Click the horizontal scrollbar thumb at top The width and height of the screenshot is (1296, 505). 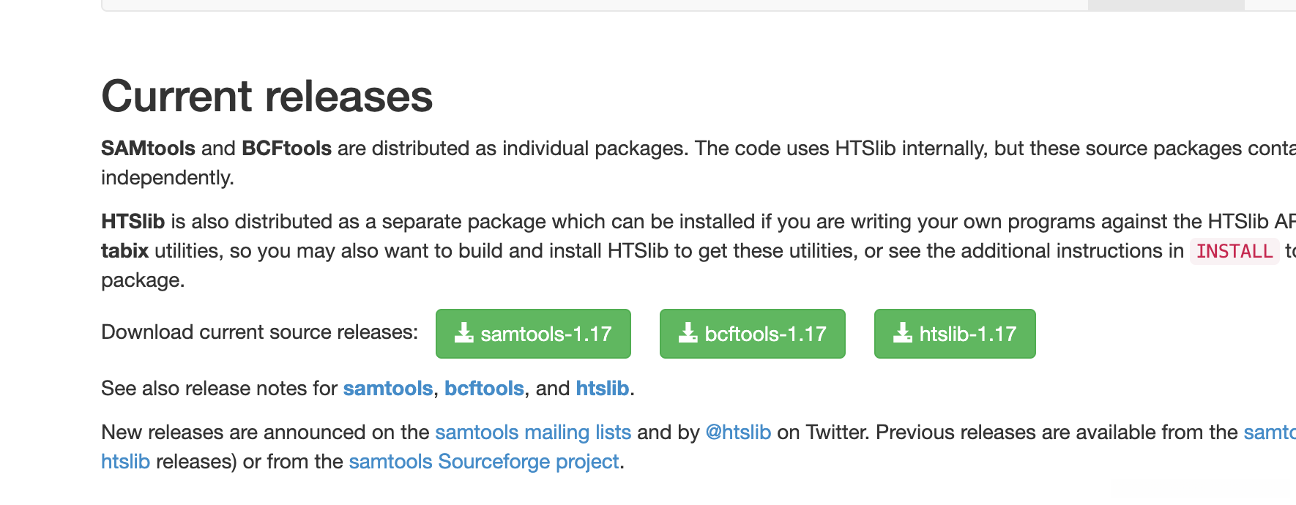[x=1166, y=5]
